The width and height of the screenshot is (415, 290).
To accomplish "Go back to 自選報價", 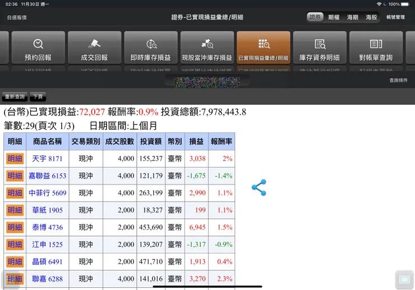I will pyautogui.click(x=17, y=17).
